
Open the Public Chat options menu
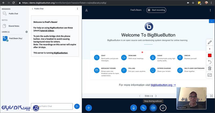[77, 9]
